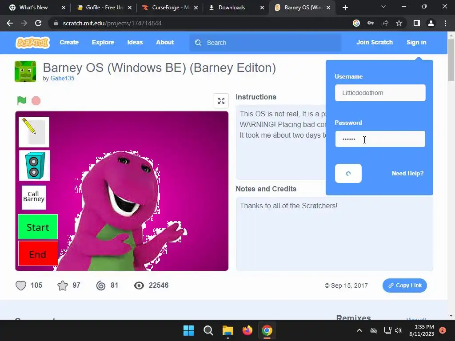Open Chrome three-dot menu

tap(445, 23)
